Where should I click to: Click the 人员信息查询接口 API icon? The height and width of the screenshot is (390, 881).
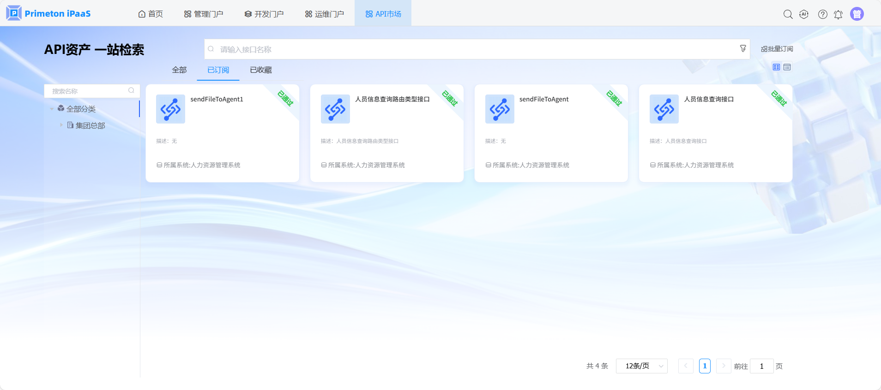point(664,109)
